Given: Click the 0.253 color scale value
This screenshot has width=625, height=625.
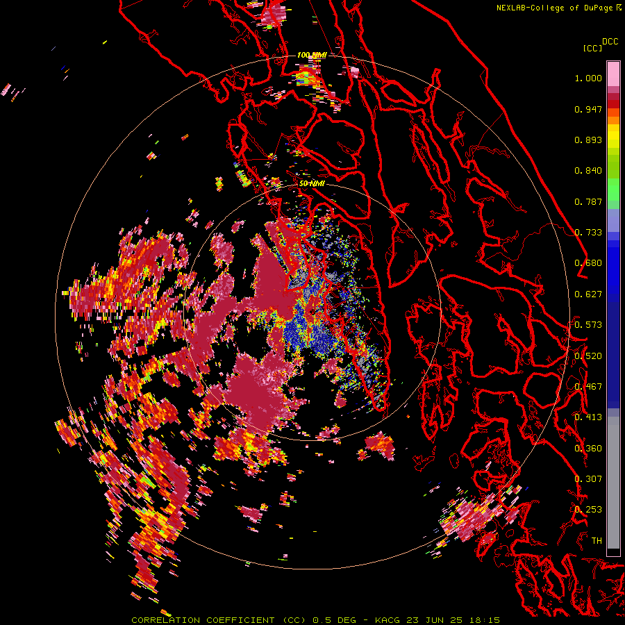Looking at the screenshot, I should (x=588, y=510).
